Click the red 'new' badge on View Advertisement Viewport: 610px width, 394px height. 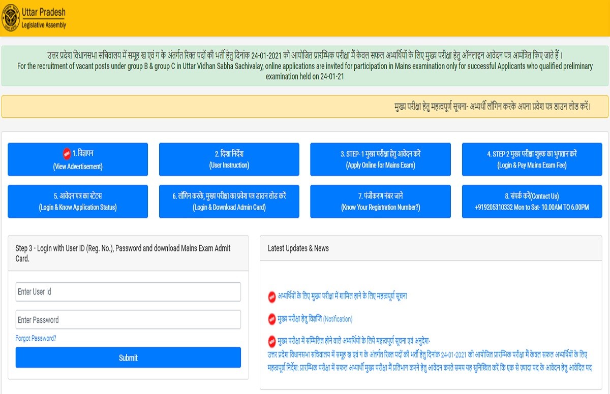[67, 153]
